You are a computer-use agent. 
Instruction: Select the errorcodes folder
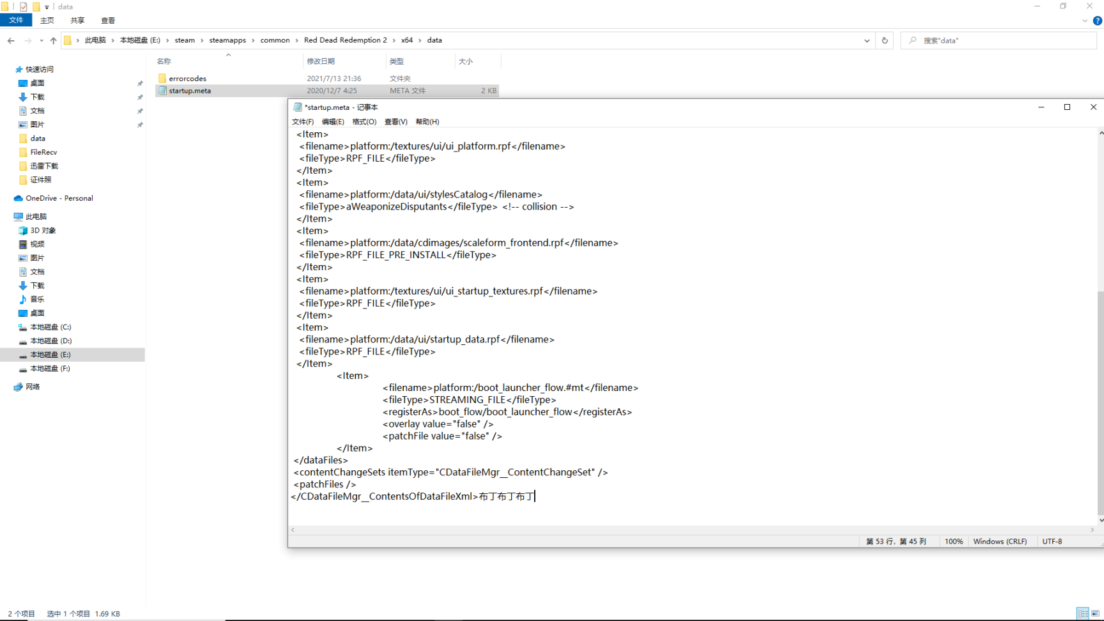tap(187, 79)
